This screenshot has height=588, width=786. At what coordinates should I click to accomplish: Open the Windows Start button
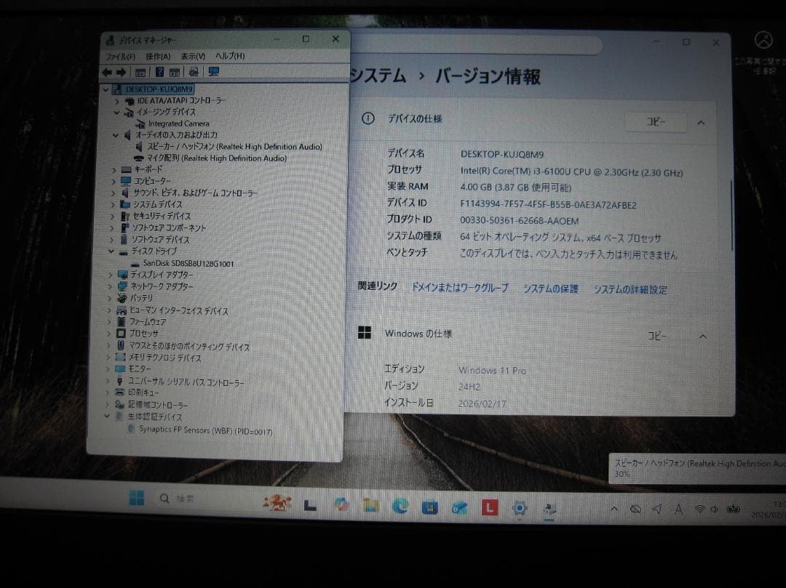136,497
